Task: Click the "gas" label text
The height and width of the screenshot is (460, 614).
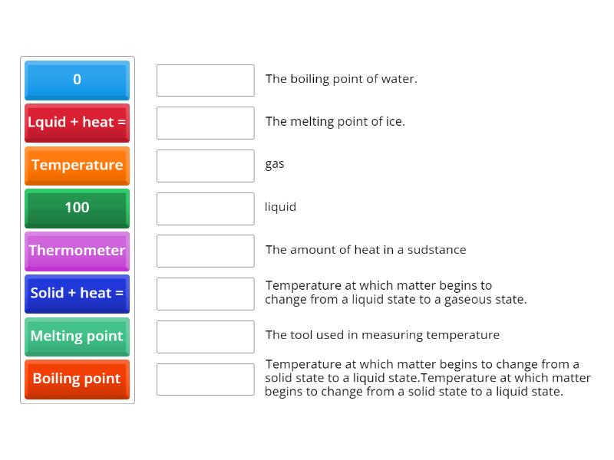Action: (273, 164)
